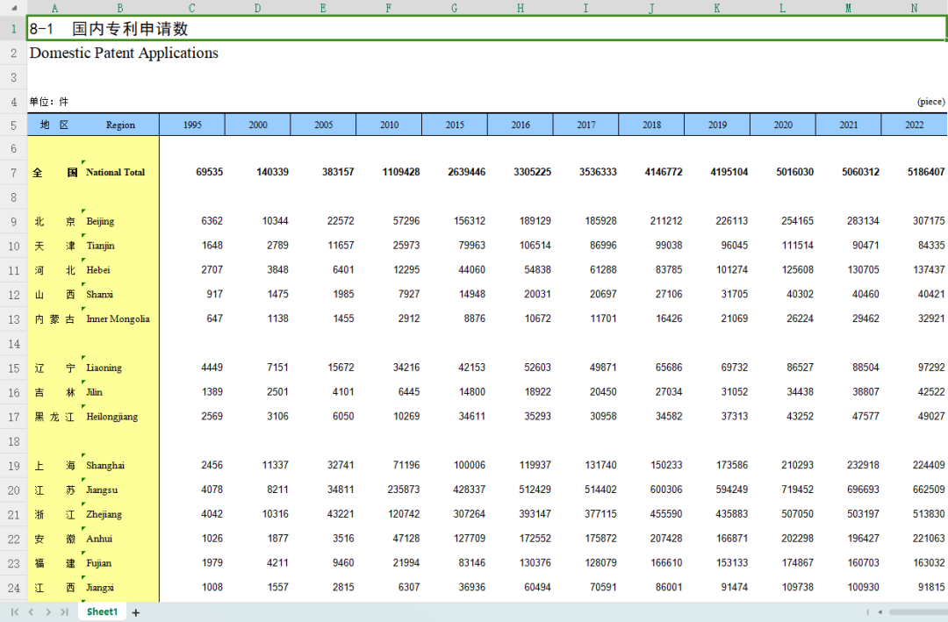Click the '(piece)' unit label
The width and height of the screenshot is (948, 622).
coord(930,102)
